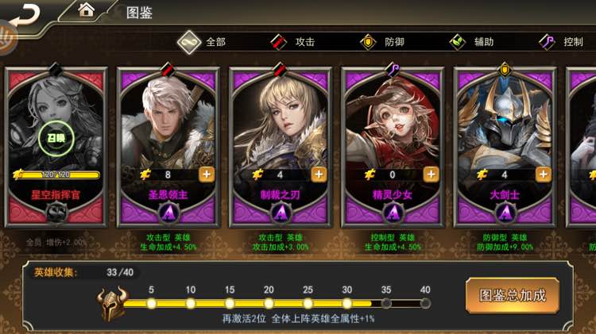Filter heroes by 防御 defense type
Screen dimensions: 596x334
(382, 42)
